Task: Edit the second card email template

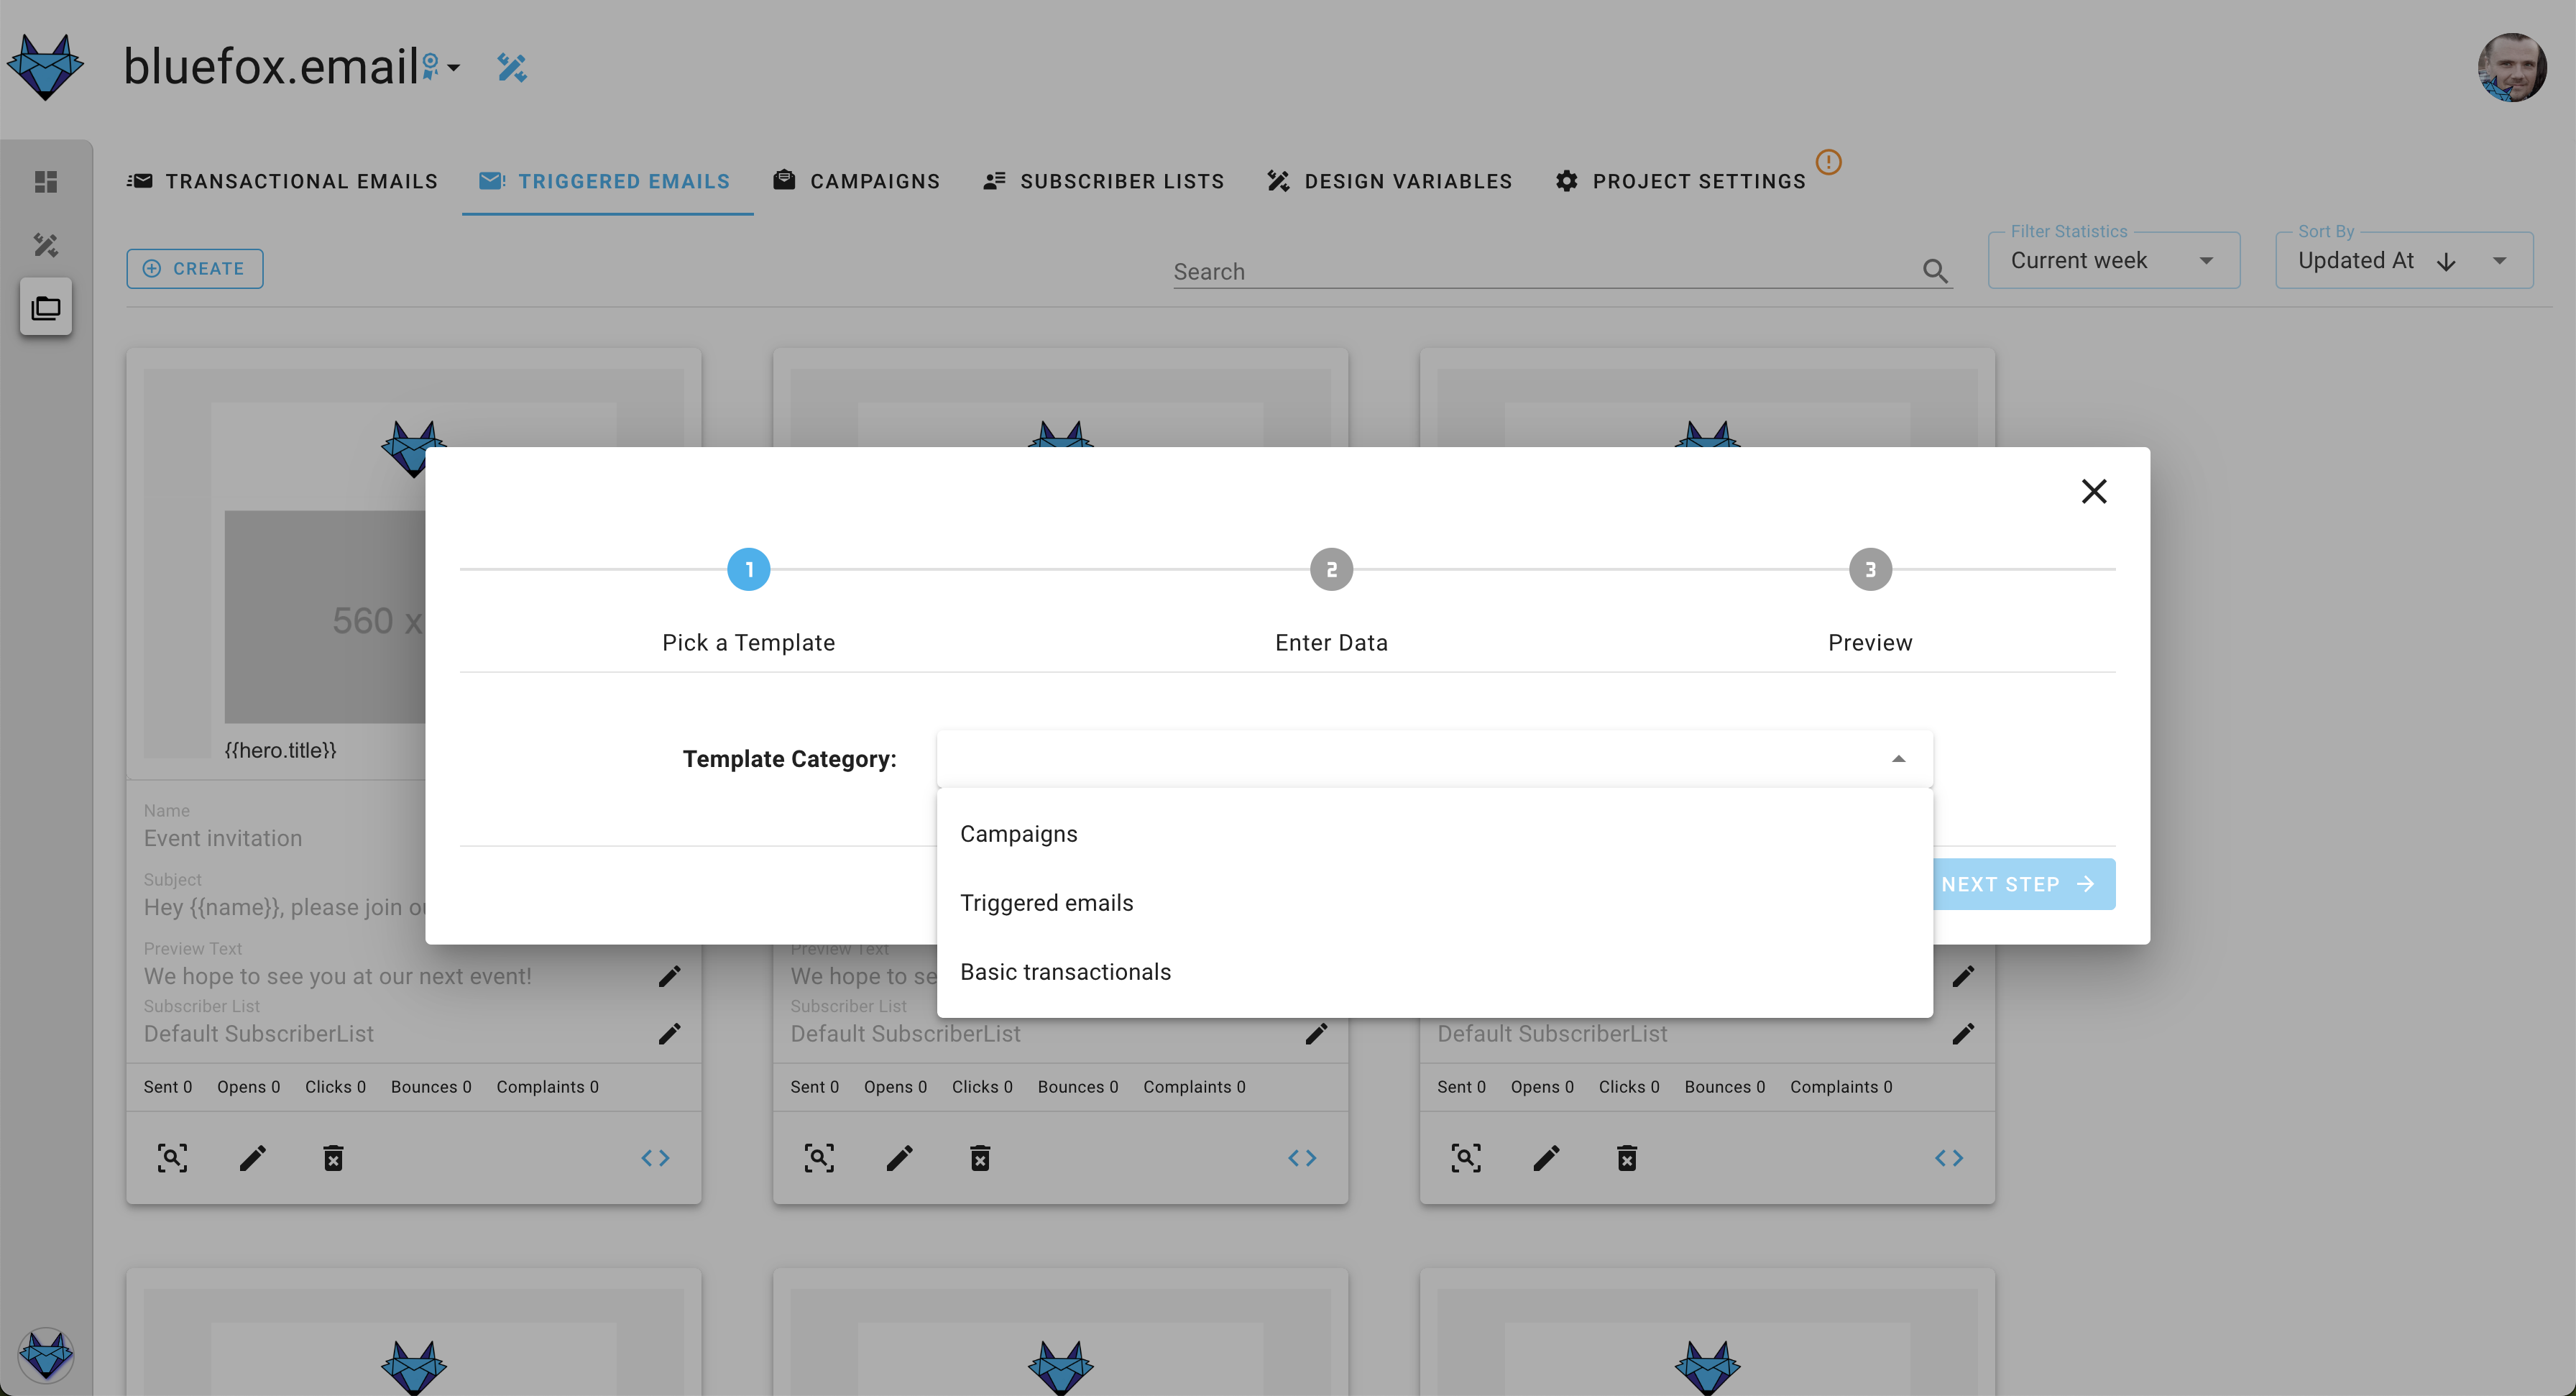Action: point(900,1158)
